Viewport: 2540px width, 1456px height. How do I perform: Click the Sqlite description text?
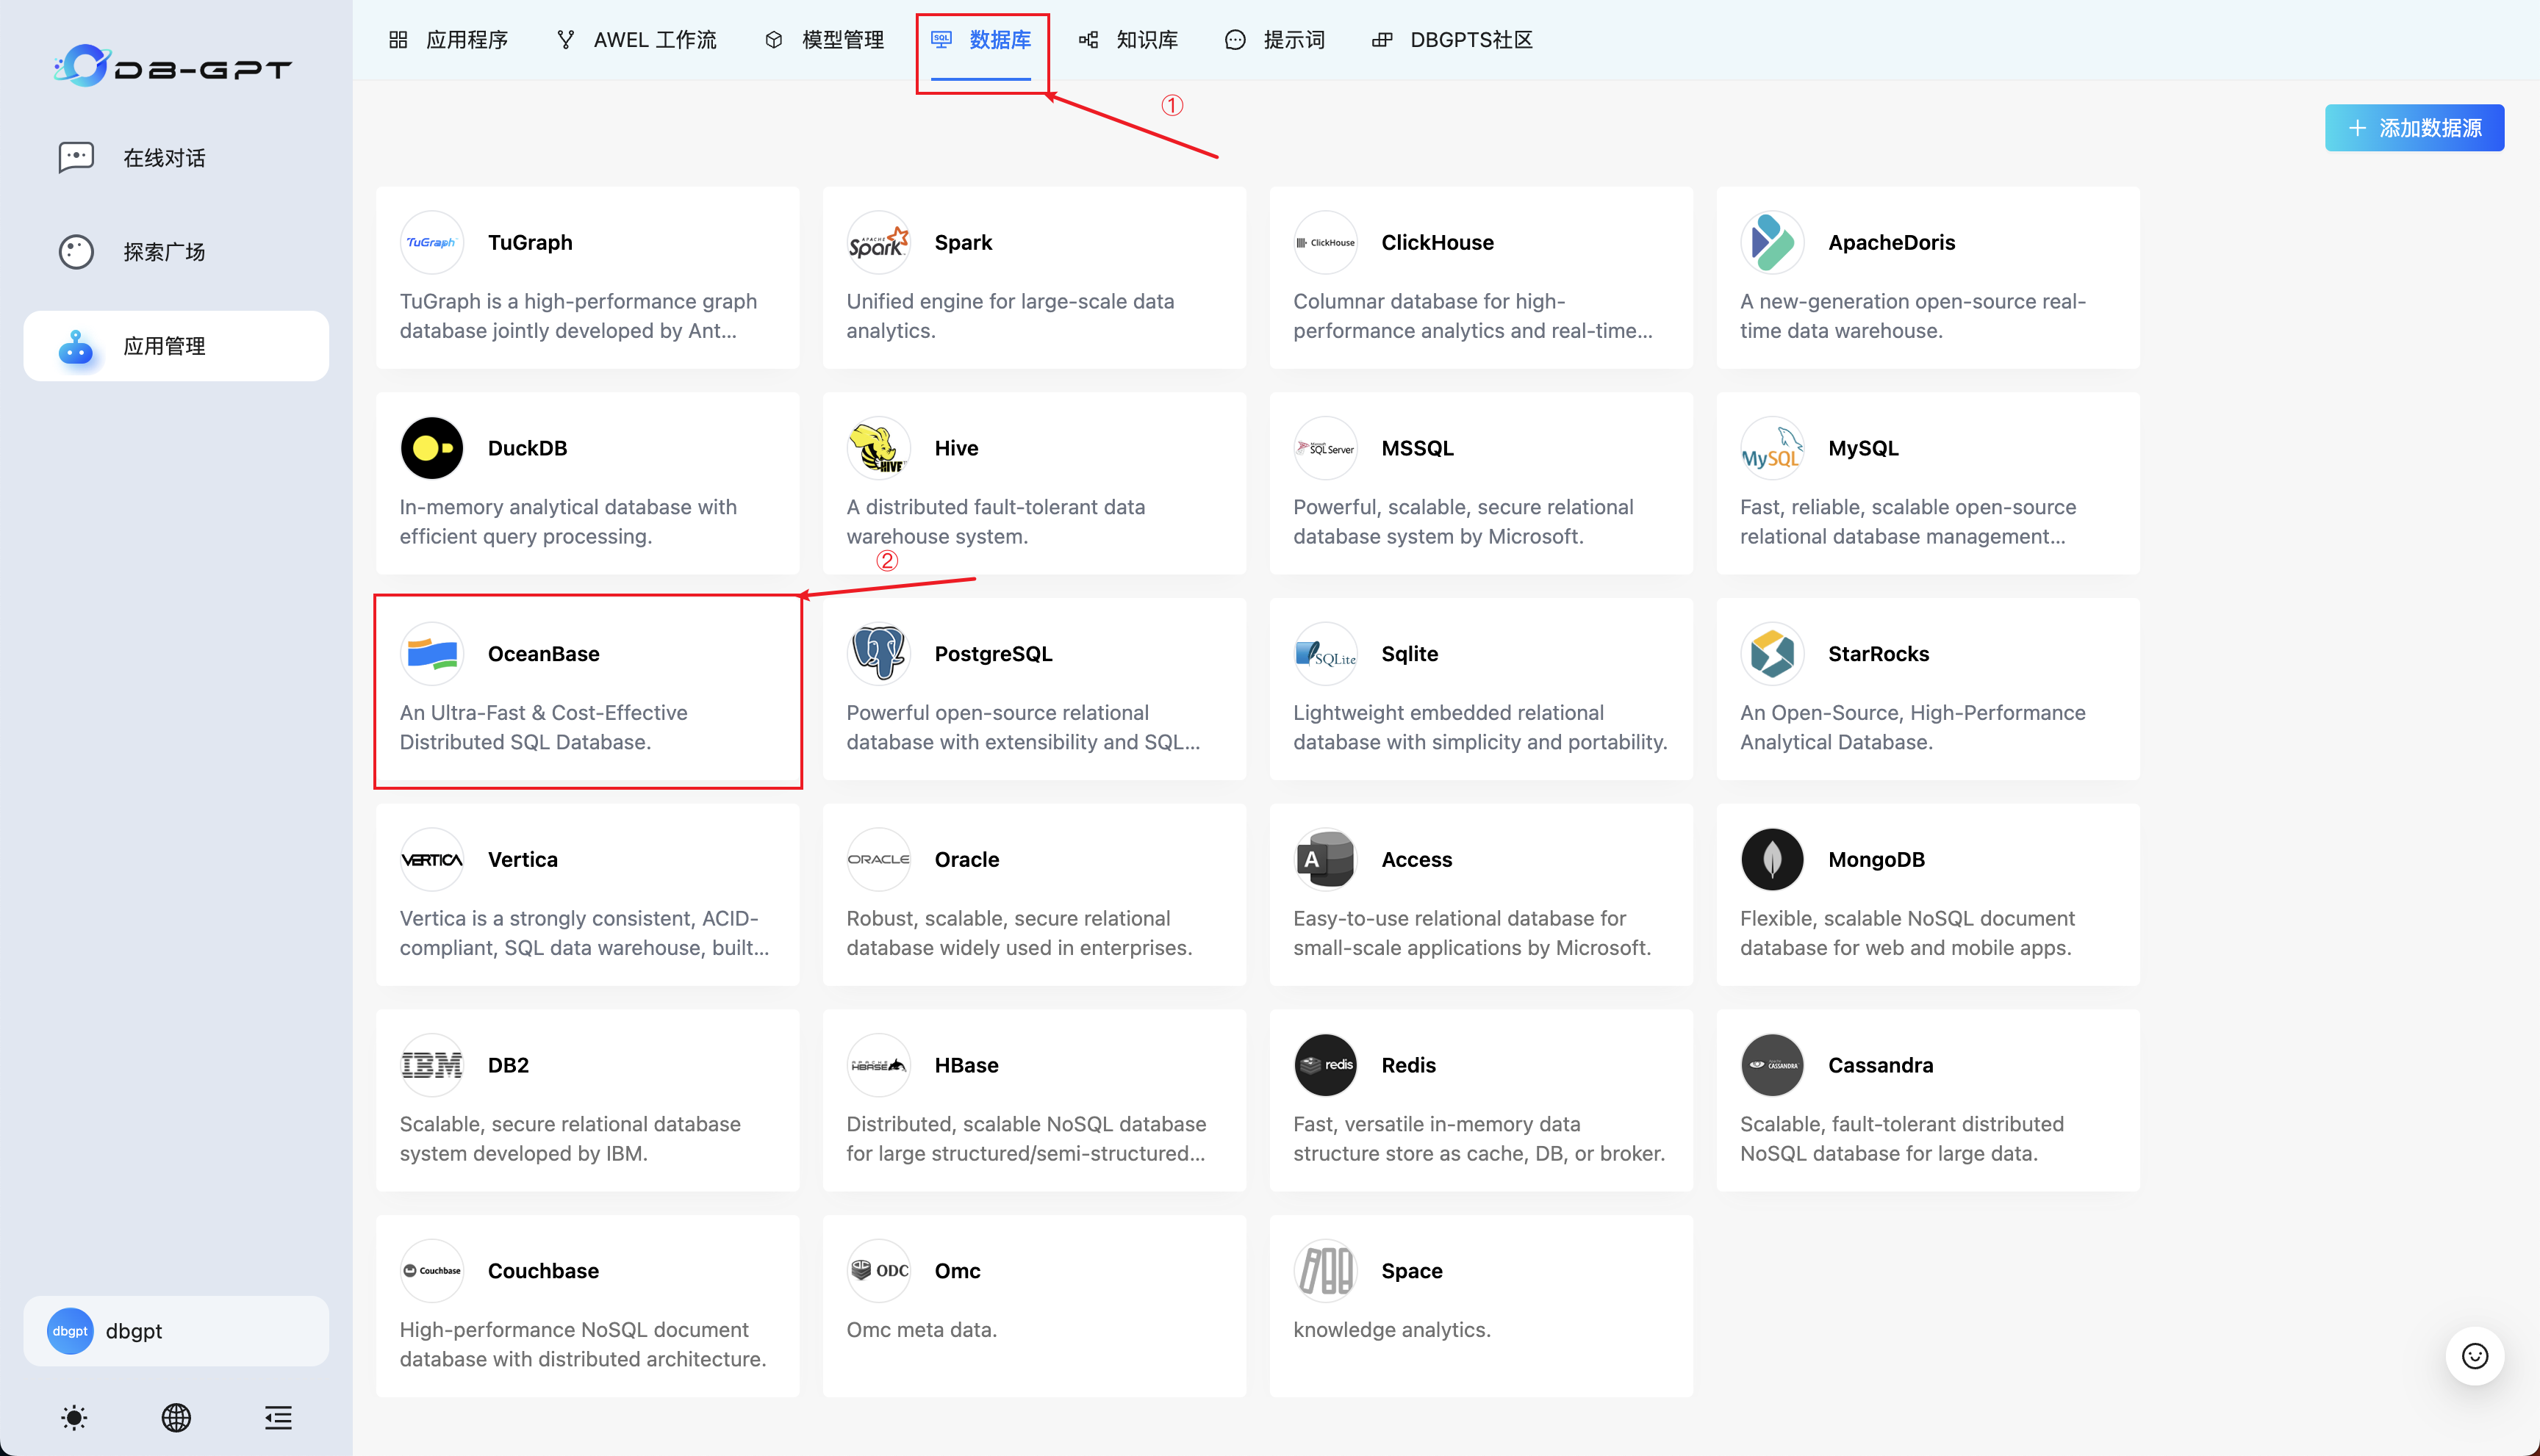coord(1481,727)
